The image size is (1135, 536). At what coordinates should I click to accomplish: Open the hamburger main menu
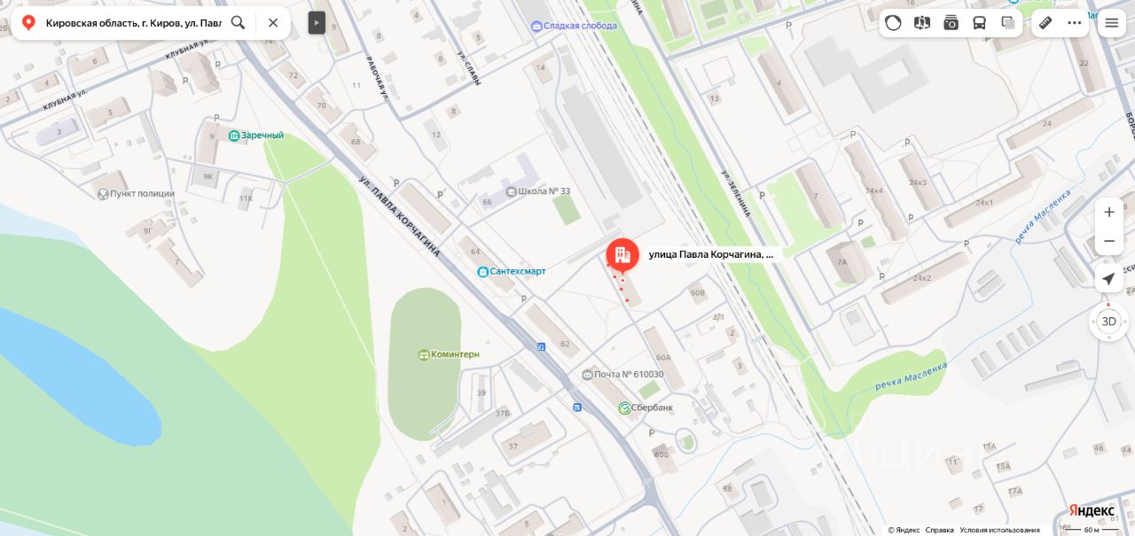(1111, 23)
